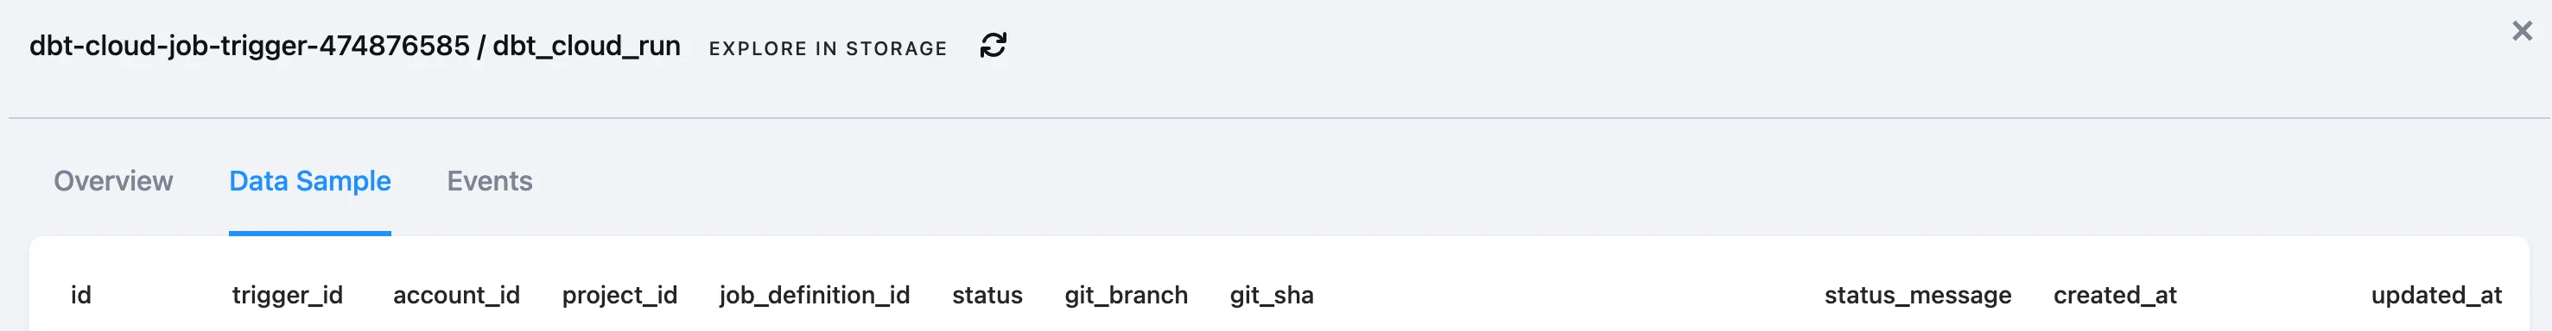Image resolution: width=2552 pixels, height=331 pixels.
Task: Click the dbt-cloud-job-trigger-474876585 bucket name
Action: 250,46
